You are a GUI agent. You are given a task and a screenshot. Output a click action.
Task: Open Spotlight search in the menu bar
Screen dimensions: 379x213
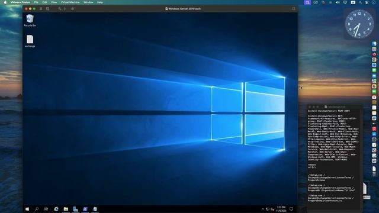(361, 2)
